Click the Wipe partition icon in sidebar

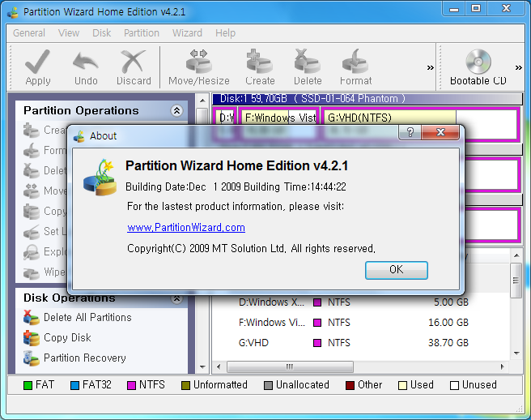pyautogui.click(x=31, y=272)
